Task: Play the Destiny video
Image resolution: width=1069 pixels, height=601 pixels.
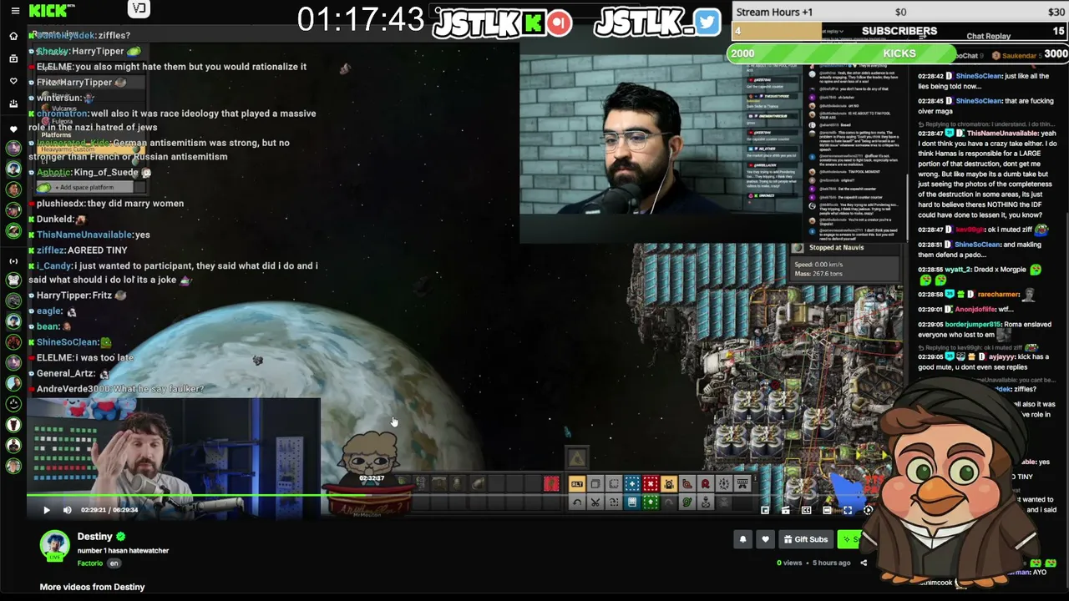Action: [x=47, y=510]
